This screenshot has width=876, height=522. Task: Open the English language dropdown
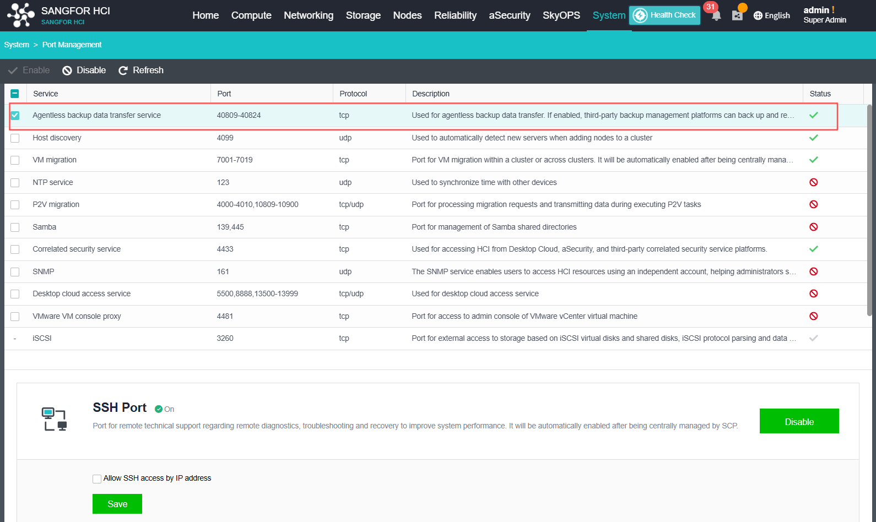coord(772,15)
